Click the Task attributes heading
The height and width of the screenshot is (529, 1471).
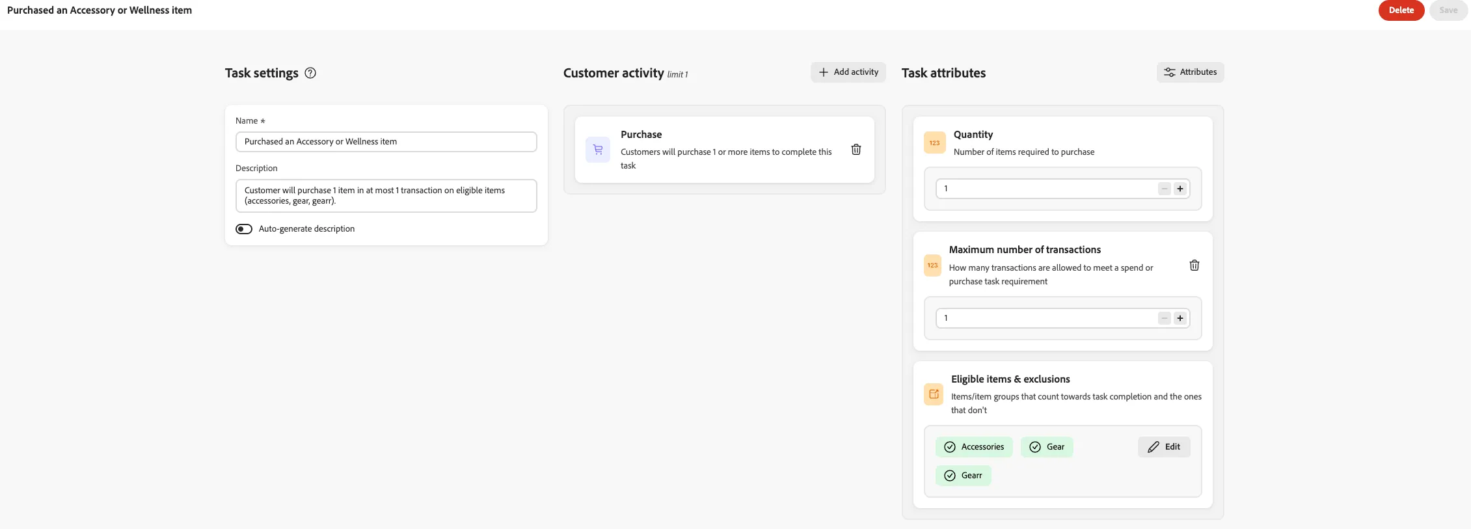[x=943, y=73]
